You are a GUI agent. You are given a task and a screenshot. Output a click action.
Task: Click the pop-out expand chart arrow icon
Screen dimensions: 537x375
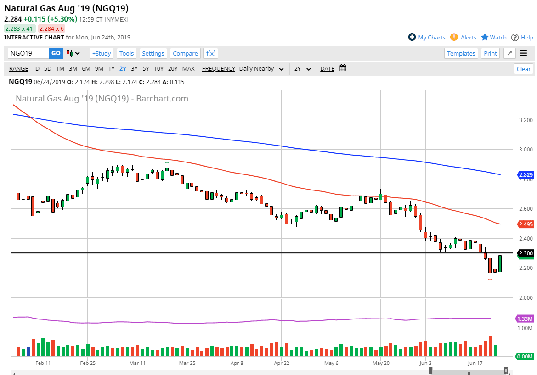point(509,53)
